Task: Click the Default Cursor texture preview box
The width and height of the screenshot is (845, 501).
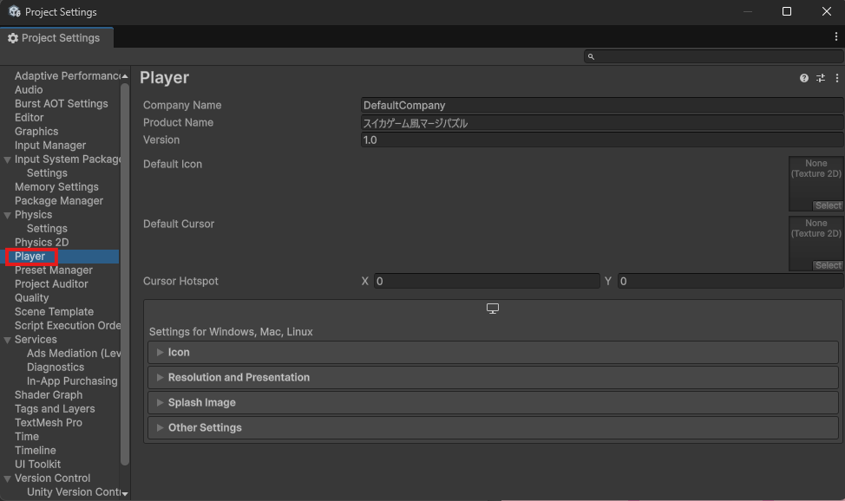Action: [816, 244]
